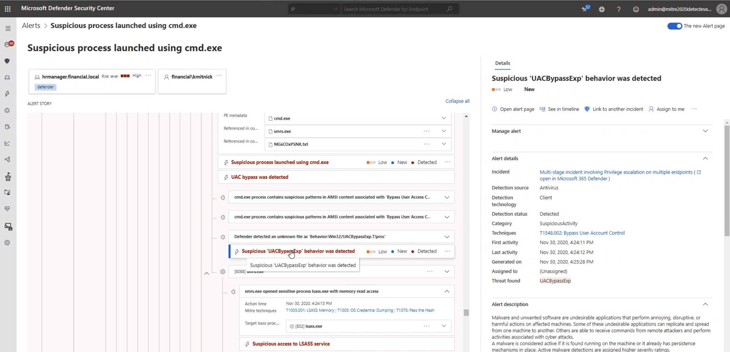
Task: Open the help question mark icon
Action: pos(618,9)
